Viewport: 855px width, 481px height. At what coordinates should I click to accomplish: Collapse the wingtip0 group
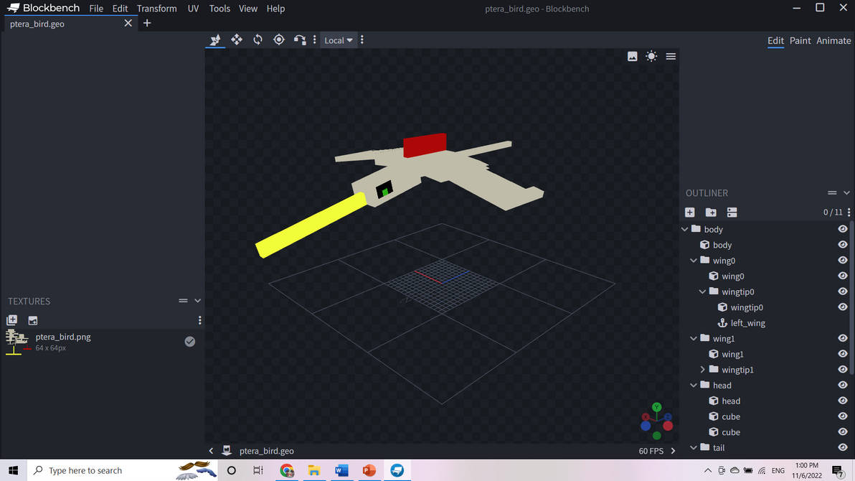click(702, 291)
